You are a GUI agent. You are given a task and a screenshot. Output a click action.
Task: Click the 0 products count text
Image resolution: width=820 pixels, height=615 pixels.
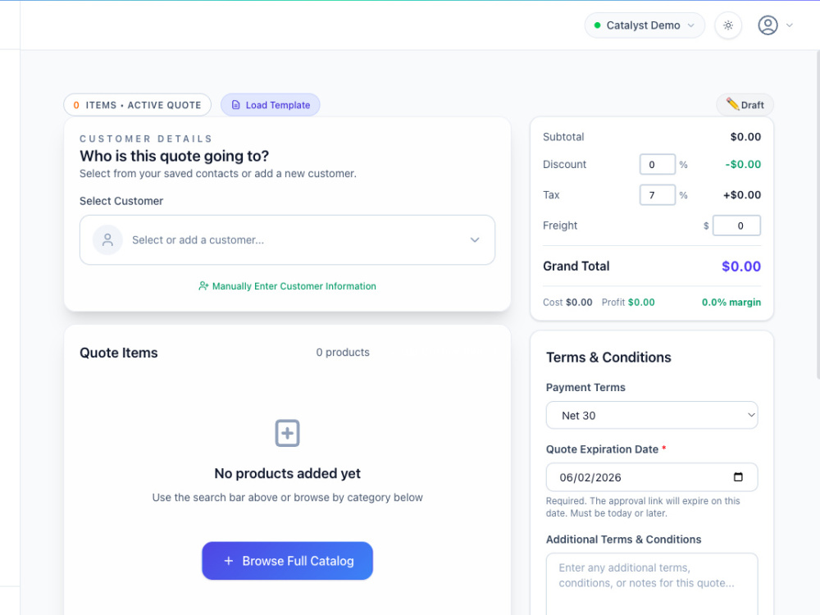tap(343, 353)
